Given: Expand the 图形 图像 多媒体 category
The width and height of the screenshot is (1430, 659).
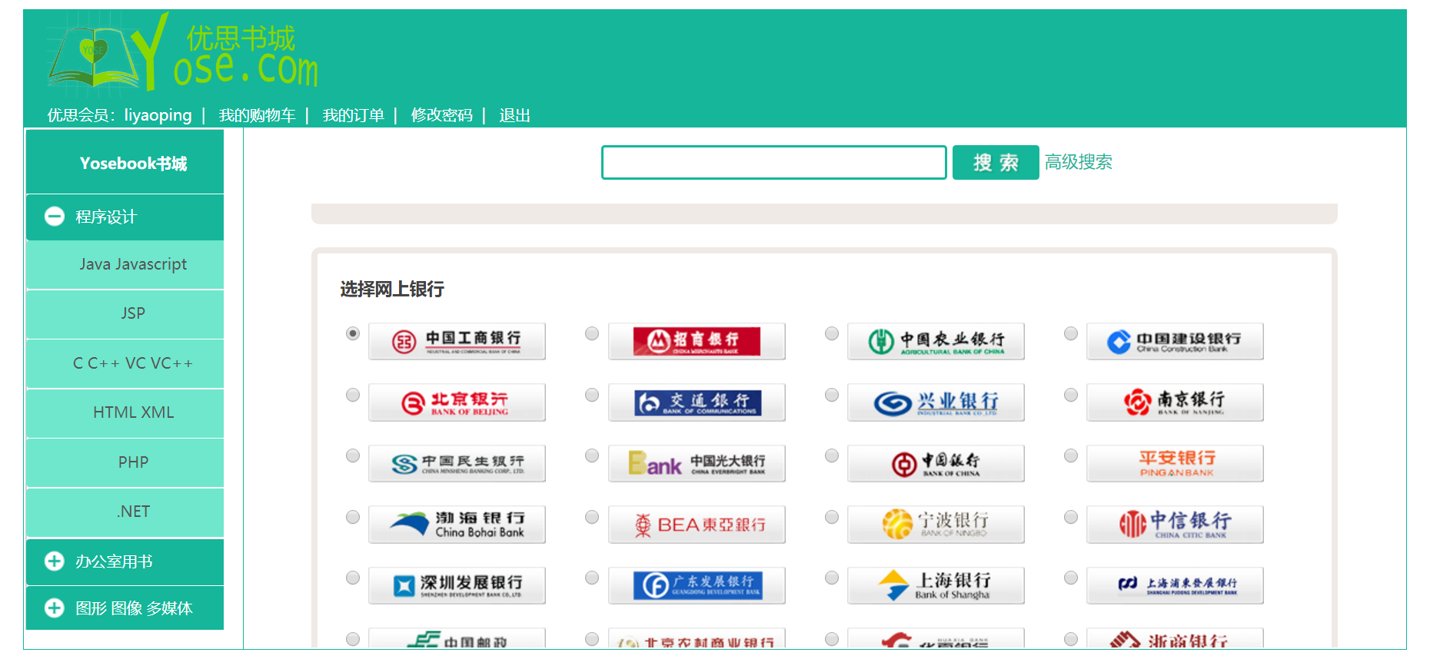Looking at the screenshot, I should (125, 608).
